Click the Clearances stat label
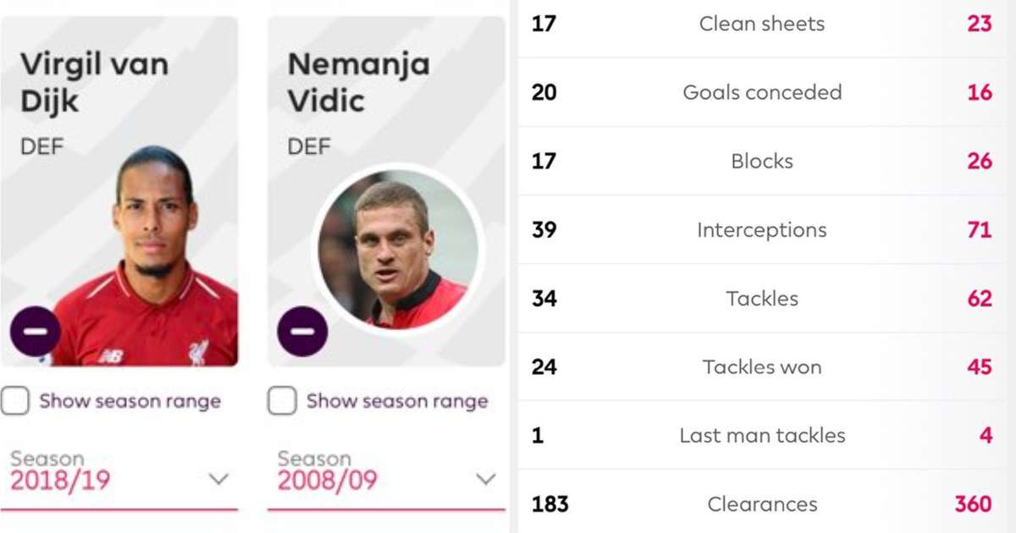This screenshot has width=1016, height=533. [x=762, y=504]
